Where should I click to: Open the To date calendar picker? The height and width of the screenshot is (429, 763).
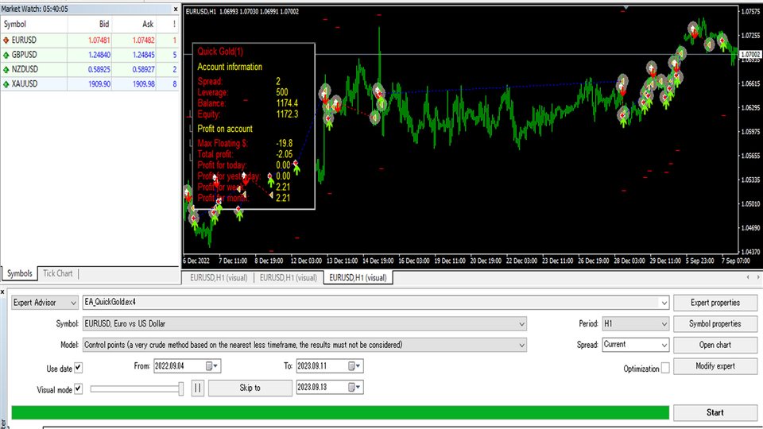354,365
